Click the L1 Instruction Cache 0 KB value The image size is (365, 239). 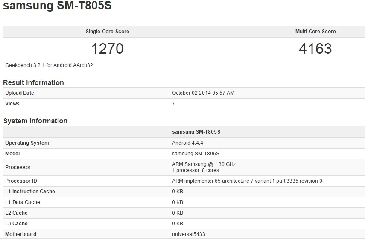pyautogui.click(x=178, y=192)
